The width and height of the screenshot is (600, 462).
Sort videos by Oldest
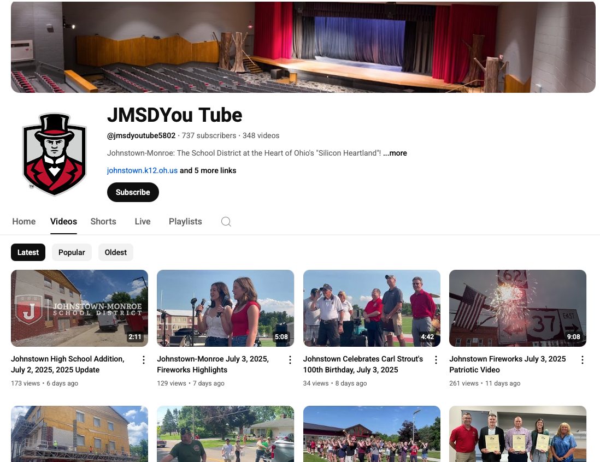coord(115,252)
